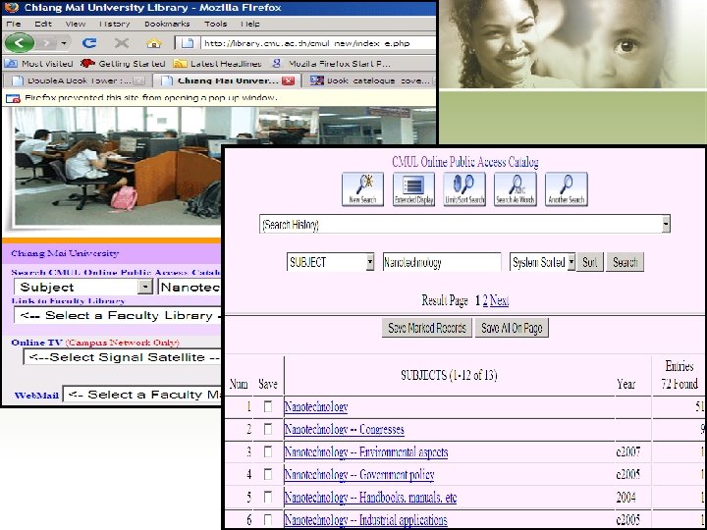
Task: Open Nanotechnology -- Handbooks, manuals, etc link
Action: [370, 498]
